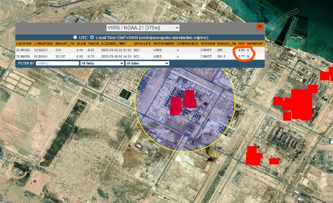333x203 pixels.
Task: Select the second data row with latitude 25.90555
Action: click(x=125, y=56)
